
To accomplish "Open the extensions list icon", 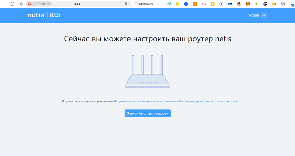I will click(x=283, y=4).
